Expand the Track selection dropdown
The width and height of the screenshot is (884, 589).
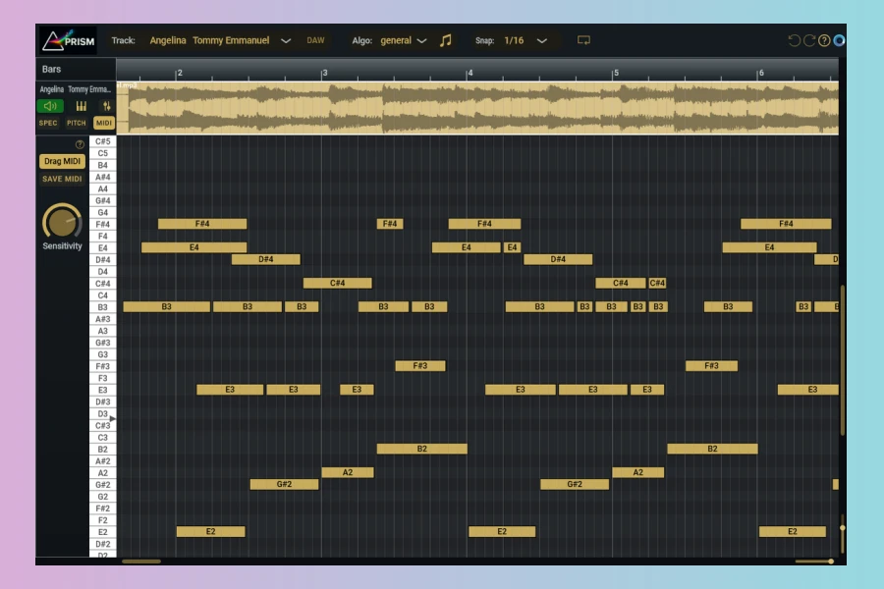click(x=286, y=40)
